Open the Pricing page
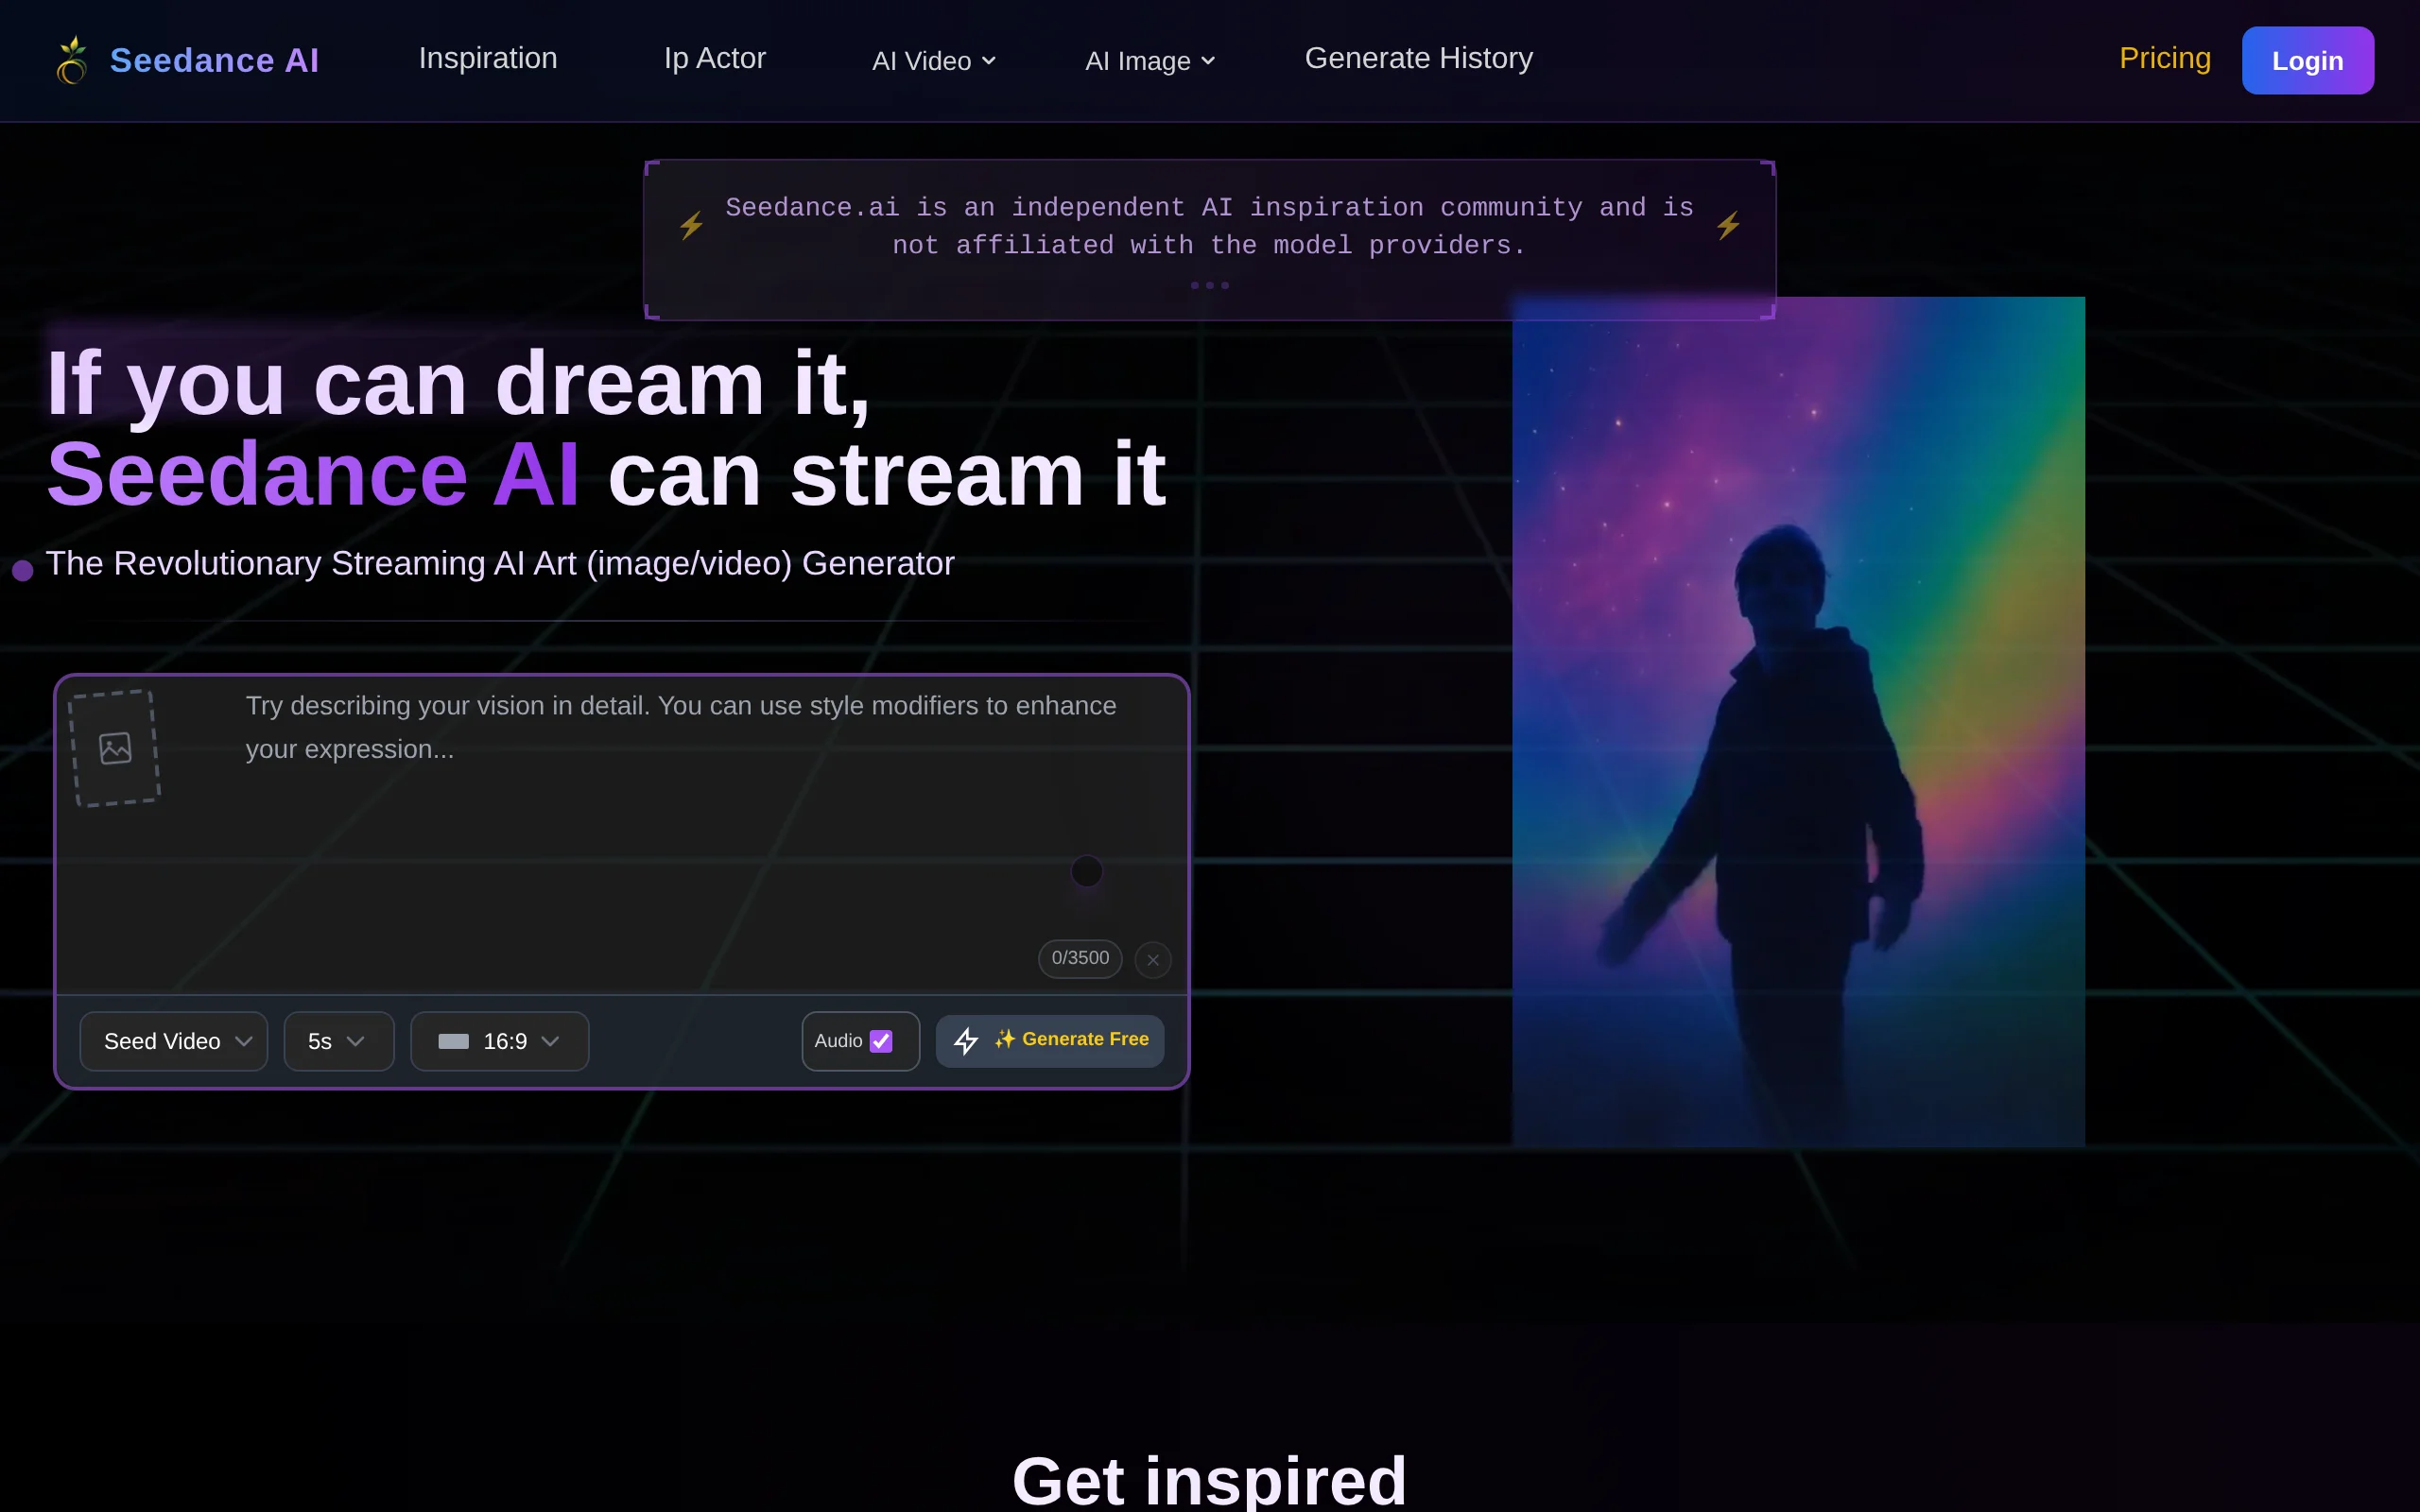2420x1512 pixels. click(2165, 59)
